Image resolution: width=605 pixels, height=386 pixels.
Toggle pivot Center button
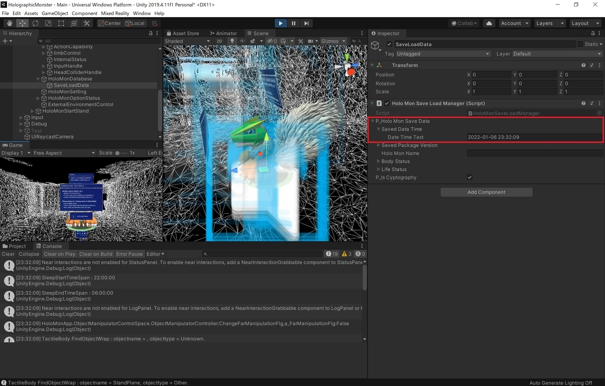click(109, 23)
